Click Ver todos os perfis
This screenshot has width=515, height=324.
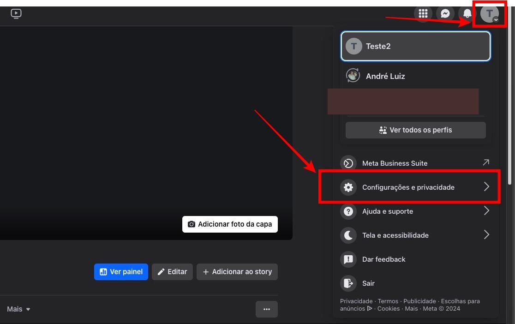pyautogui.click(x=415, y=130)
